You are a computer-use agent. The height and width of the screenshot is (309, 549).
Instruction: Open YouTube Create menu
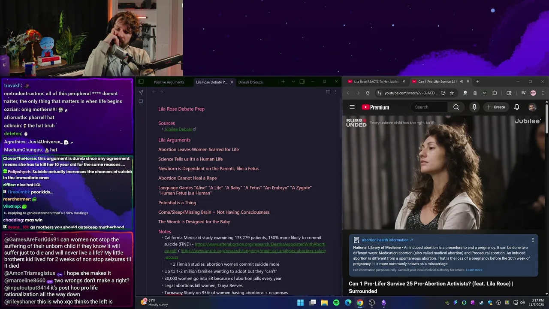tap(495, 107)
